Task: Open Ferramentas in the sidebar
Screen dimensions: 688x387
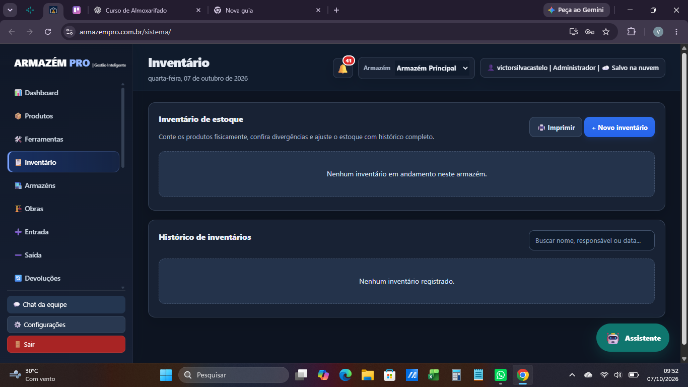Action: coord(63,139)
